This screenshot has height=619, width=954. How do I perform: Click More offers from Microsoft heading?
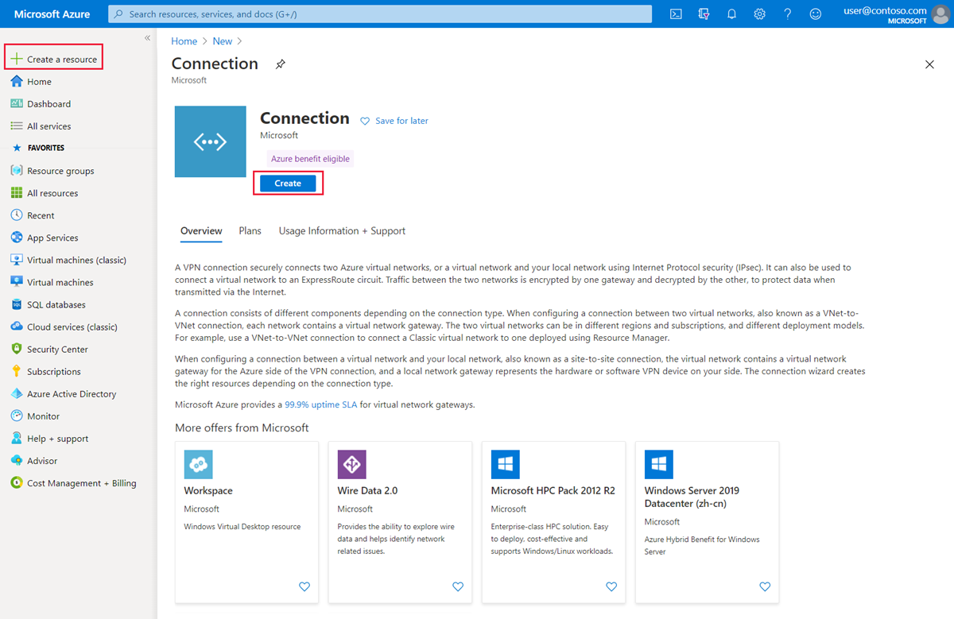(x=242, y=427)
